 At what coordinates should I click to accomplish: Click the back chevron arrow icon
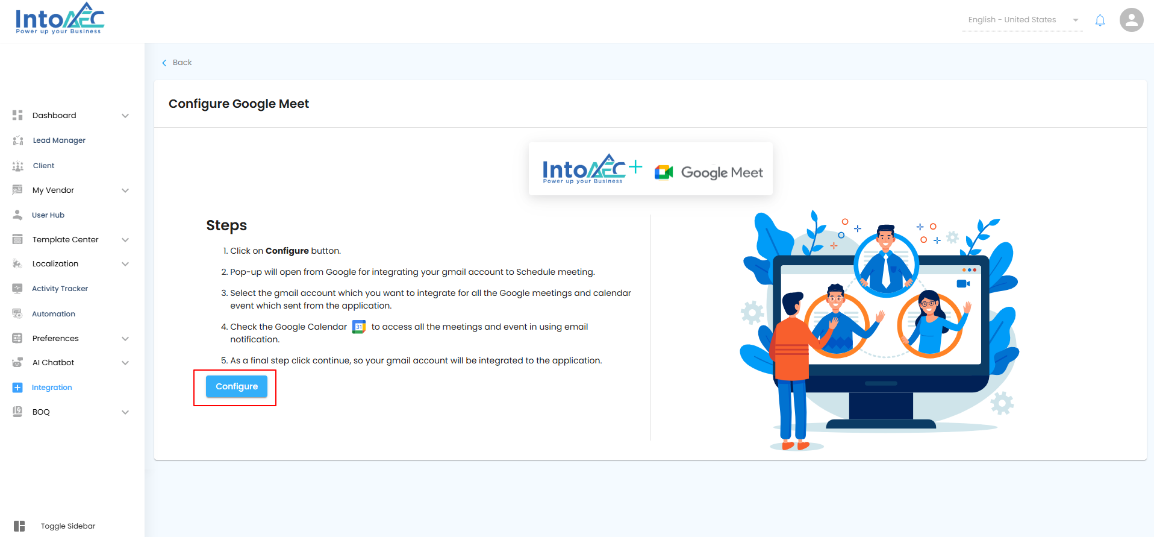164,63
